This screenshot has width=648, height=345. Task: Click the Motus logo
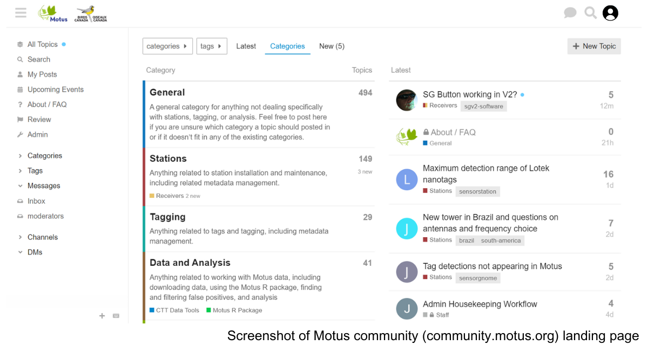pos(53,13)
